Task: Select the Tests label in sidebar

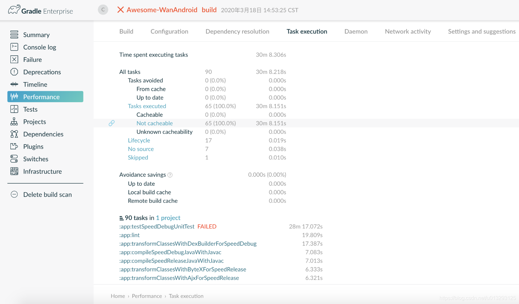Action: [30, 109]
